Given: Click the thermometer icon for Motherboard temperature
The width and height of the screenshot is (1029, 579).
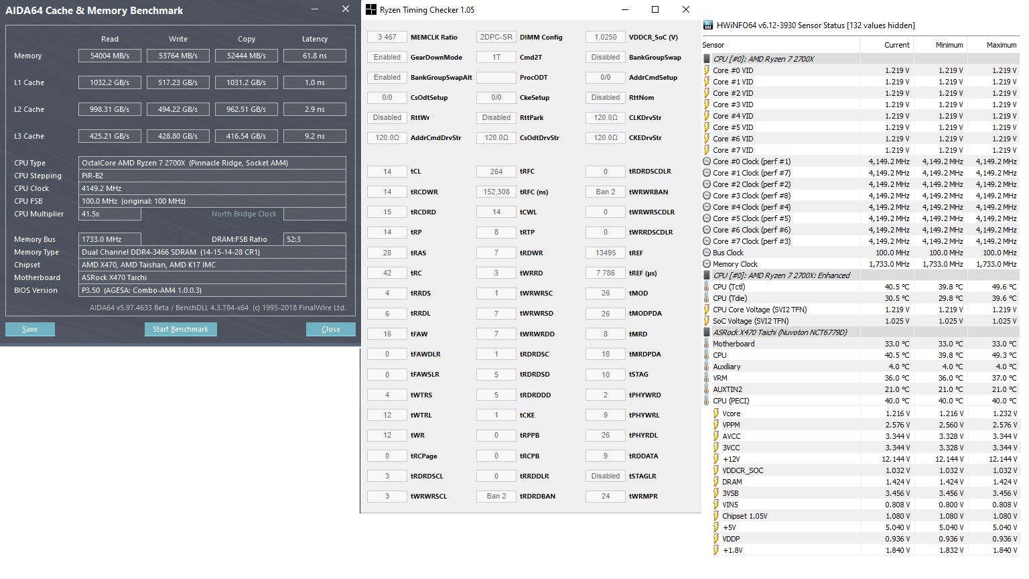Looking at the screenshot, I should tap(707, 344).
